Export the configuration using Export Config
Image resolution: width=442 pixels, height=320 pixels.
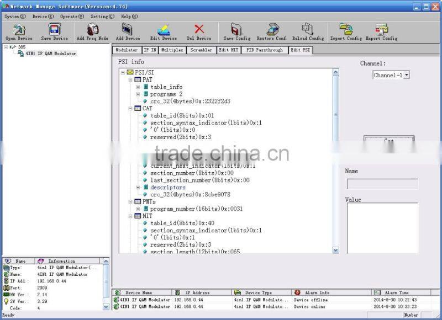[381, 31]
